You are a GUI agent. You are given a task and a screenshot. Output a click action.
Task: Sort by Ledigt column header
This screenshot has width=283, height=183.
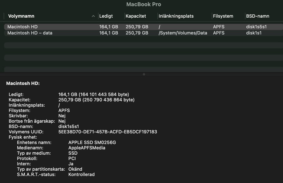pos(106,16)
